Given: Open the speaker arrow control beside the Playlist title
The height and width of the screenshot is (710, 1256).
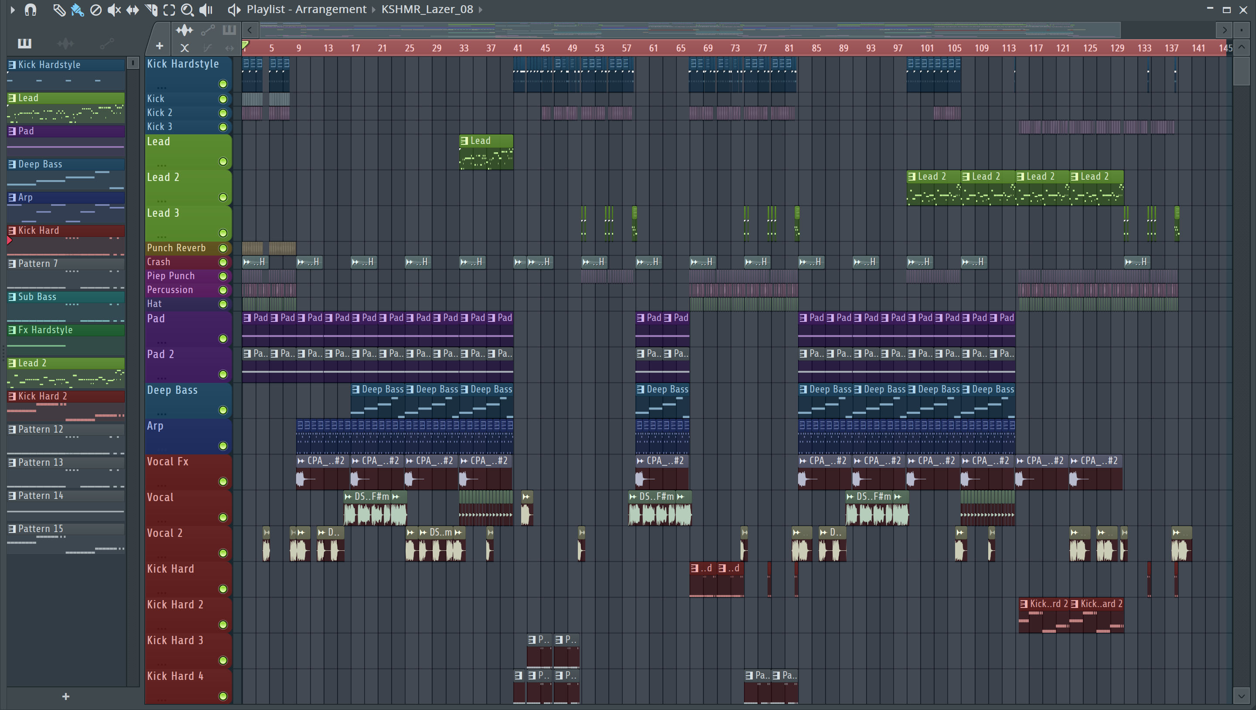Looking at the screenshot, I should tap(234, 10).
